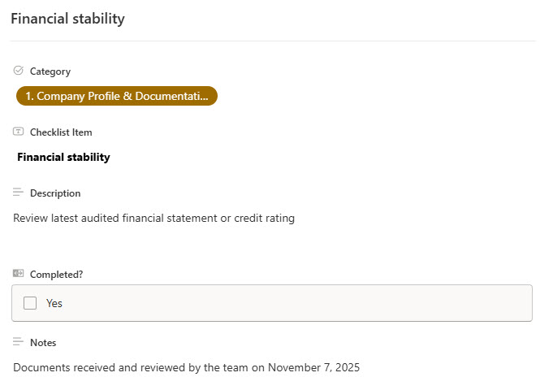Click the 'Category' field label
Image resolution: width=540 pixels, height=390 pixels.
pyautogui.click(x=50, y=71)
